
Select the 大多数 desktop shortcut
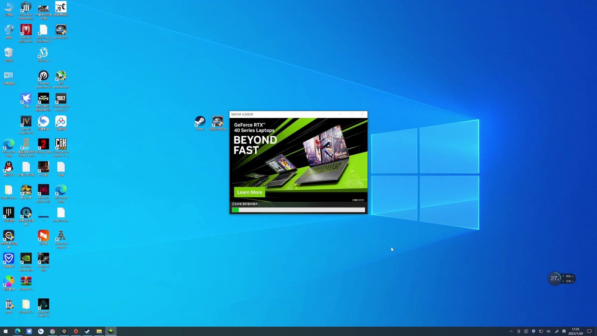(44, 169)
